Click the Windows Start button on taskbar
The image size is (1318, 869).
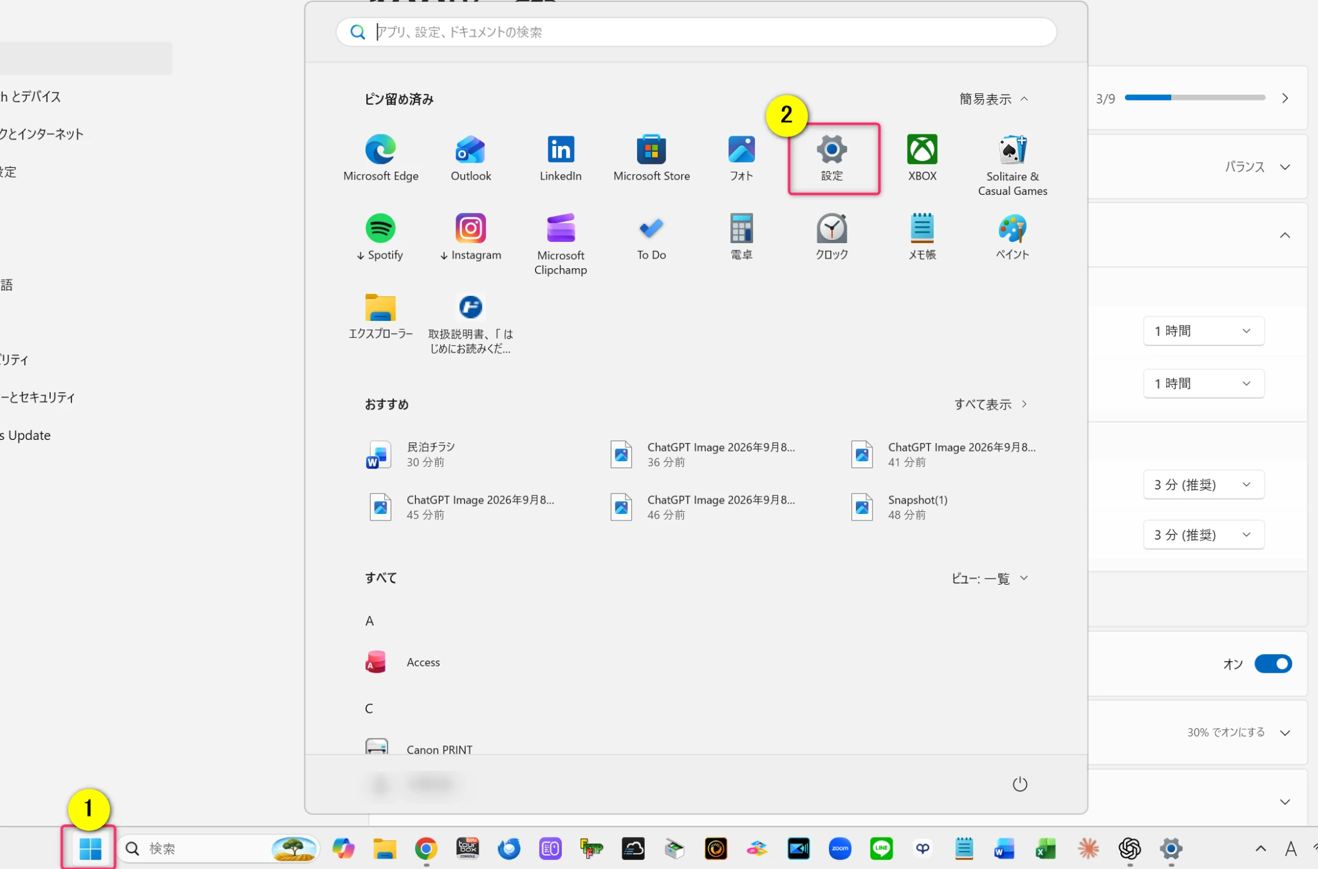[x=89, y=848]
